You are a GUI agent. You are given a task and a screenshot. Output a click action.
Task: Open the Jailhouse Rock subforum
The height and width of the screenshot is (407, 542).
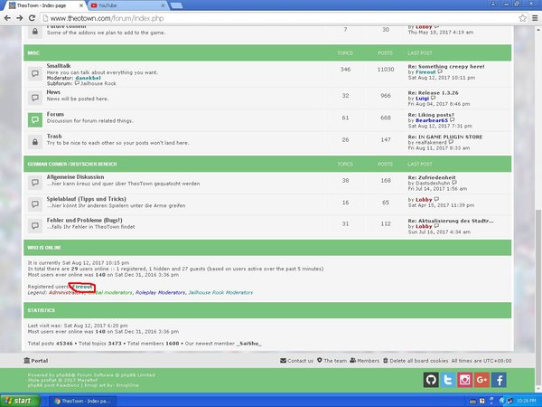(98, 83)
